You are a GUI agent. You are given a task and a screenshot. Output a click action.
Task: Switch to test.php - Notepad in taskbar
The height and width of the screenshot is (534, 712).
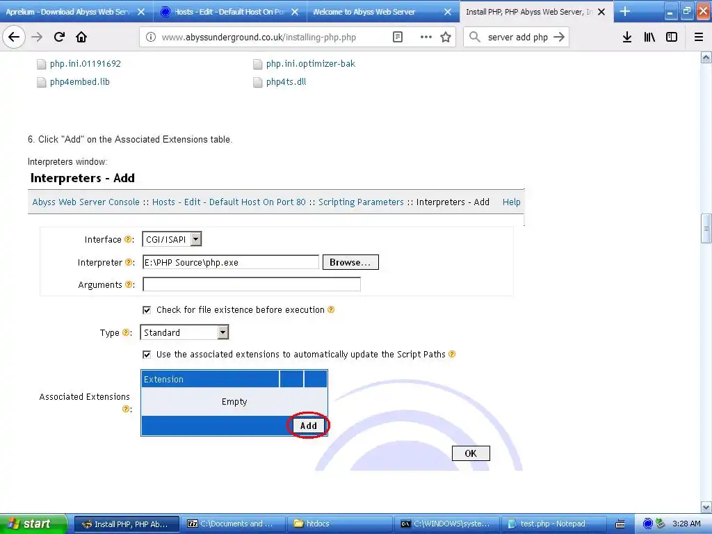554,524
